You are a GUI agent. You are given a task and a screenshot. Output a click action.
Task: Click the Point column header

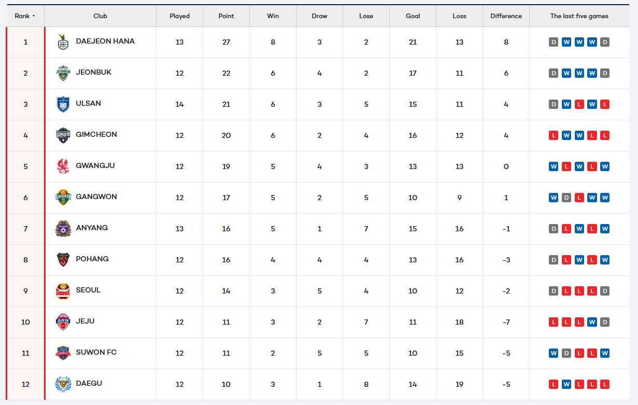pyautogui.click(x=226, y=16)
